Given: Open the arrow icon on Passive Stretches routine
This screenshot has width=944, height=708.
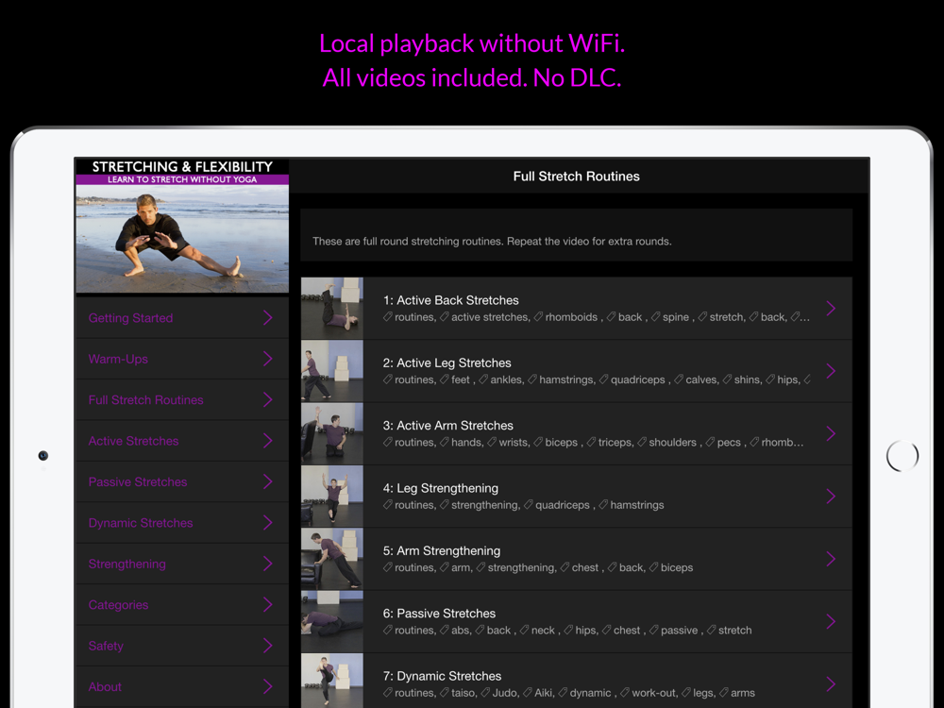Looking at the screenshot, I should pyautogui.click(x=831, y=621).
